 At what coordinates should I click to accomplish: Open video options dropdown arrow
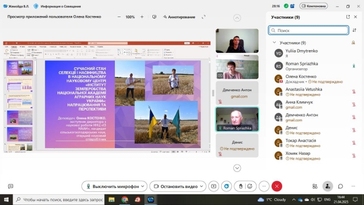click(x=201, y=186)
